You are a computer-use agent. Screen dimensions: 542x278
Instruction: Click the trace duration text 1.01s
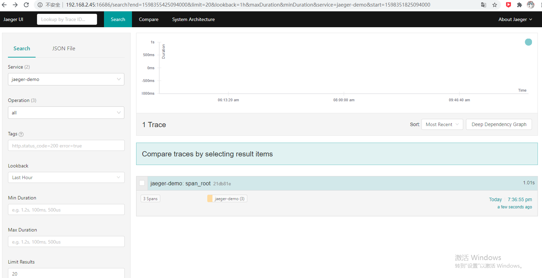(x=529, y=183)
